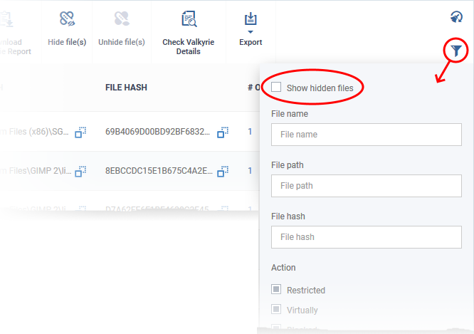Click the refresh icon above the funnel
This screenshot has height=334, width=474.
456,17
